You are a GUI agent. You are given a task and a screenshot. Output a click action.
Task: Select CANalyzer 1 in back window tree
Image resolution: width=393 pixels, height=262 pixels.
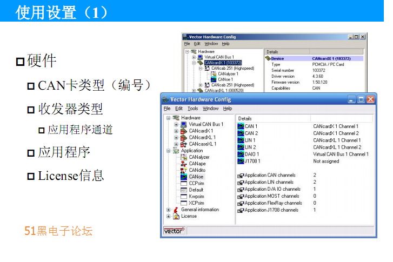click(228, 74)
